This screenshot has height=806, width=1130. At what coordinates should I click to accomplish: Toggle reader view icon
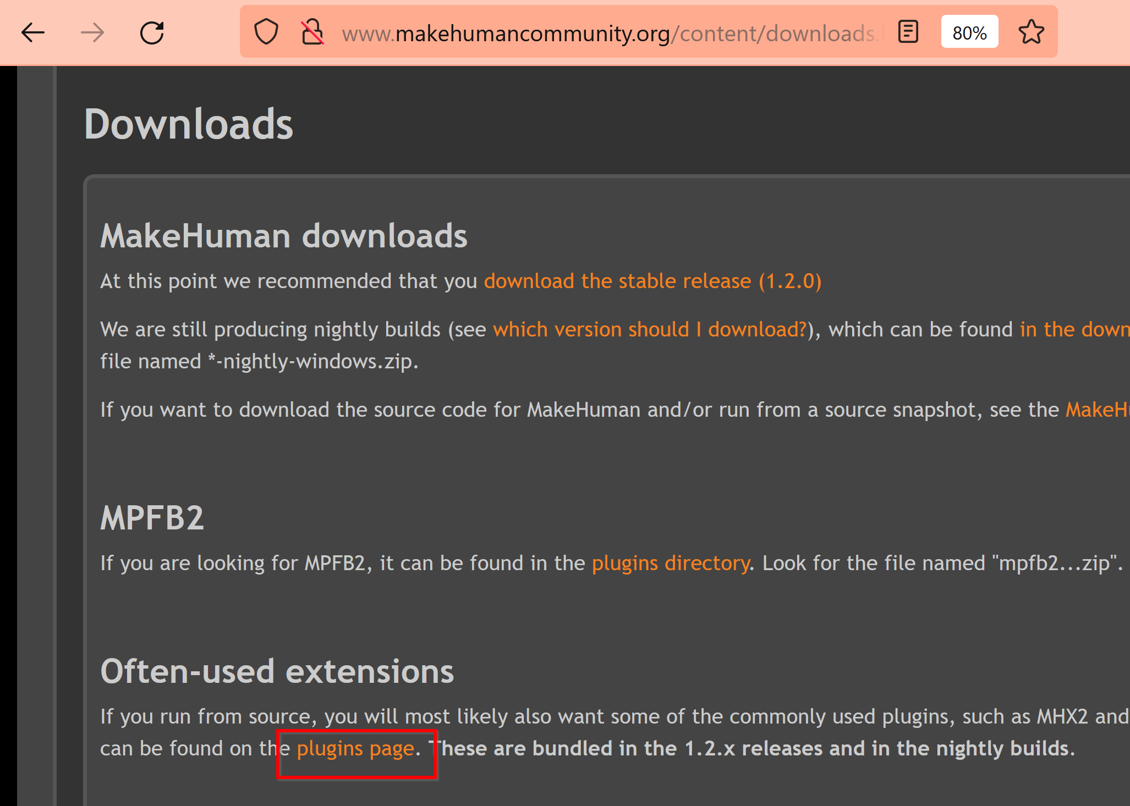click(x=908, y=32)
